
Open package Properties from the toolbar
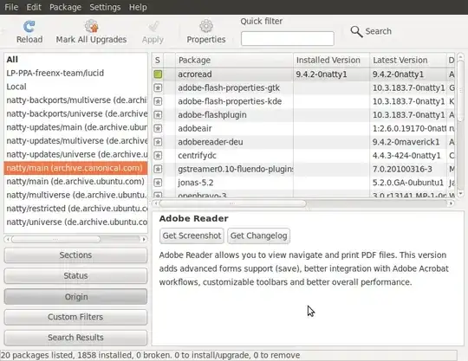pyautogui.click(x=206, y=32)
